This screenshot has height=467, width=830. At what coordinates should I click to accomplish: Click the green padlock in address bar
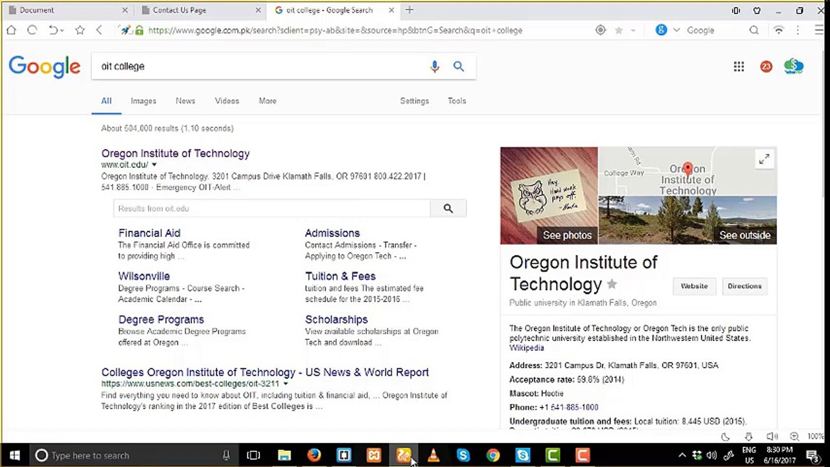139,30
